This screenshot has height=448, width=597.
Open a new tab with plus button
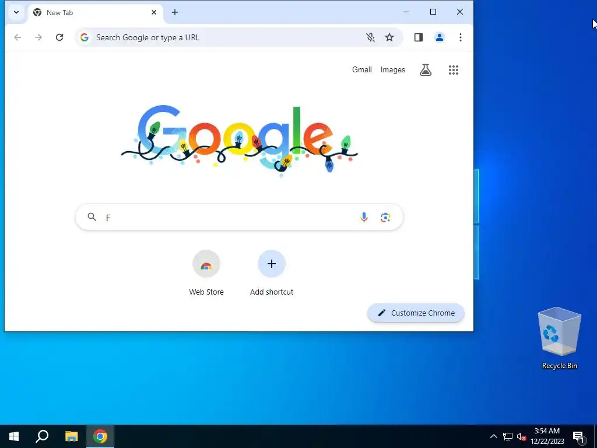[175, 12]
